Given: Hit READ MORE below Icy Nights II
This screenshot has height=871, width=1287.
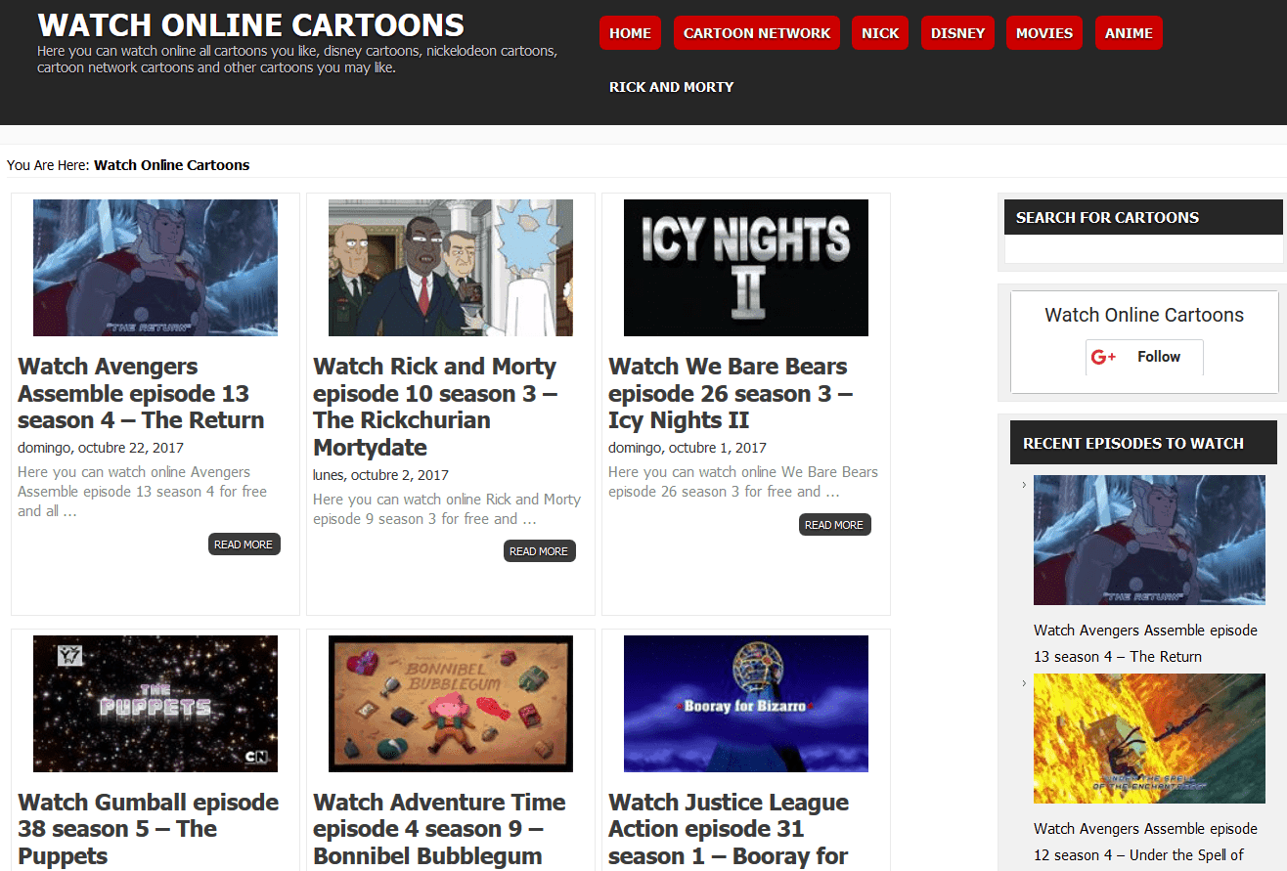Looking at the screenshot, I should click(834, 524).
